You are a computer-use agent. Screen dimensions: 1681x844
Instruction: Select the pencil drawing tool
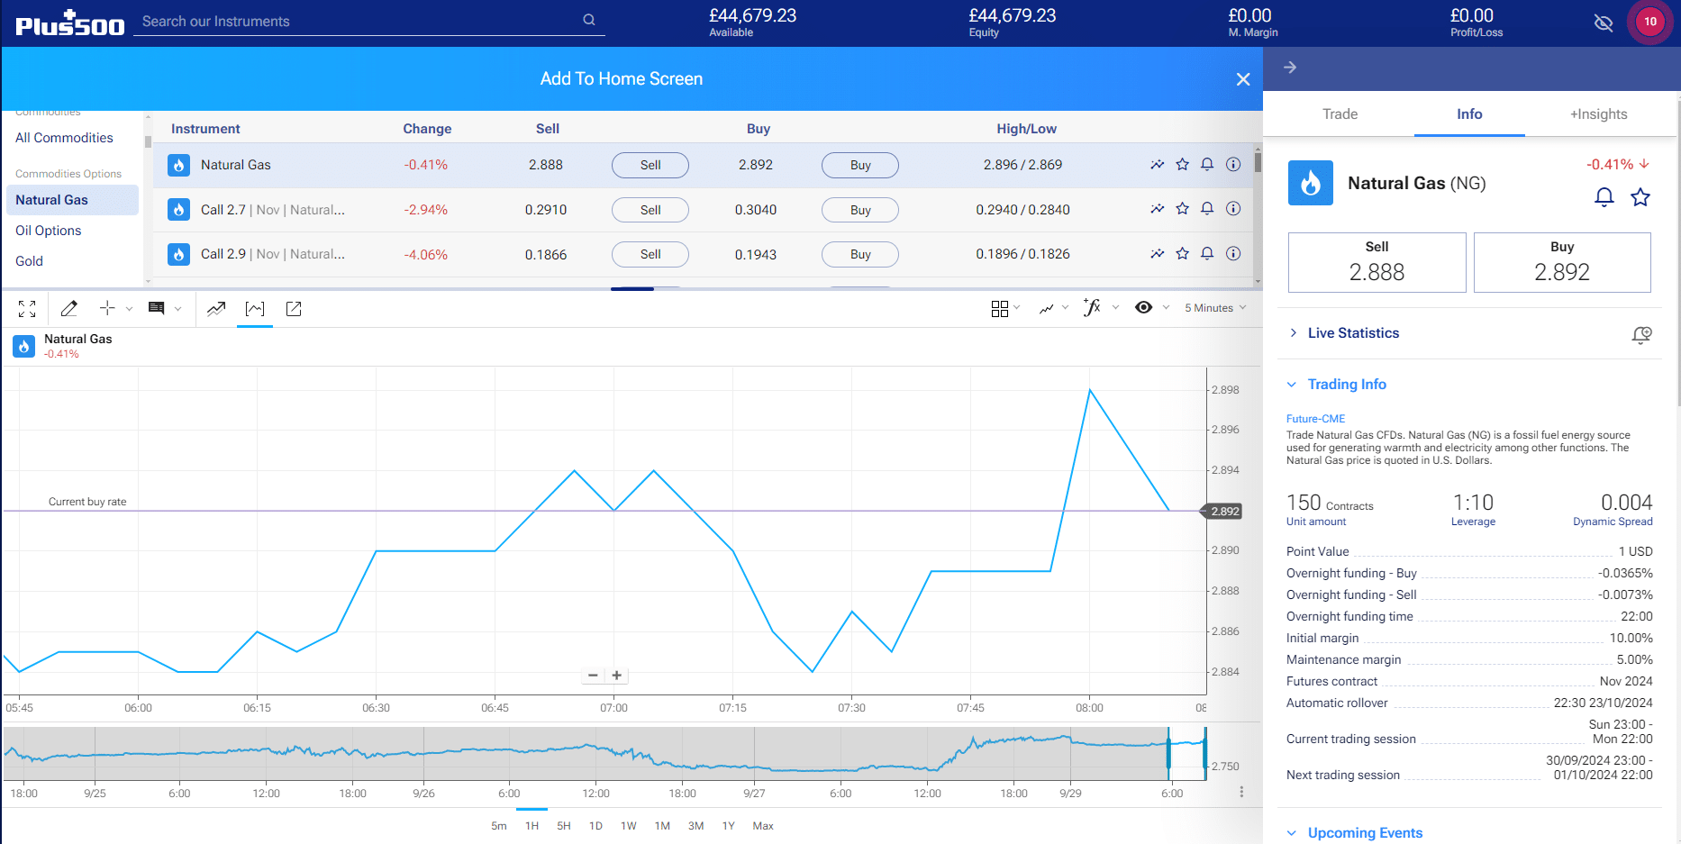pos(68,309)
